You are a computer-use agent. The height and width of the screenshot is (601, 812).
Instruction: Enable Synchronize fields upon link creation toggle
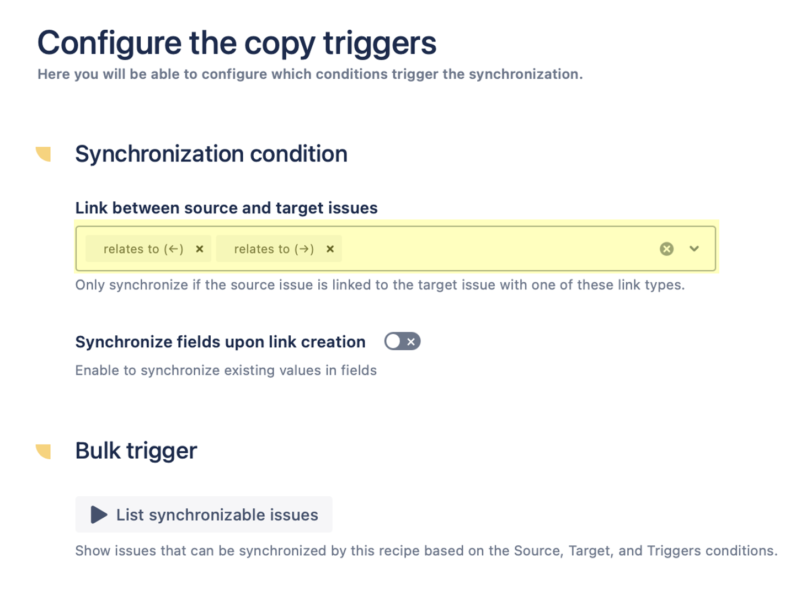(x=402, y=342)
